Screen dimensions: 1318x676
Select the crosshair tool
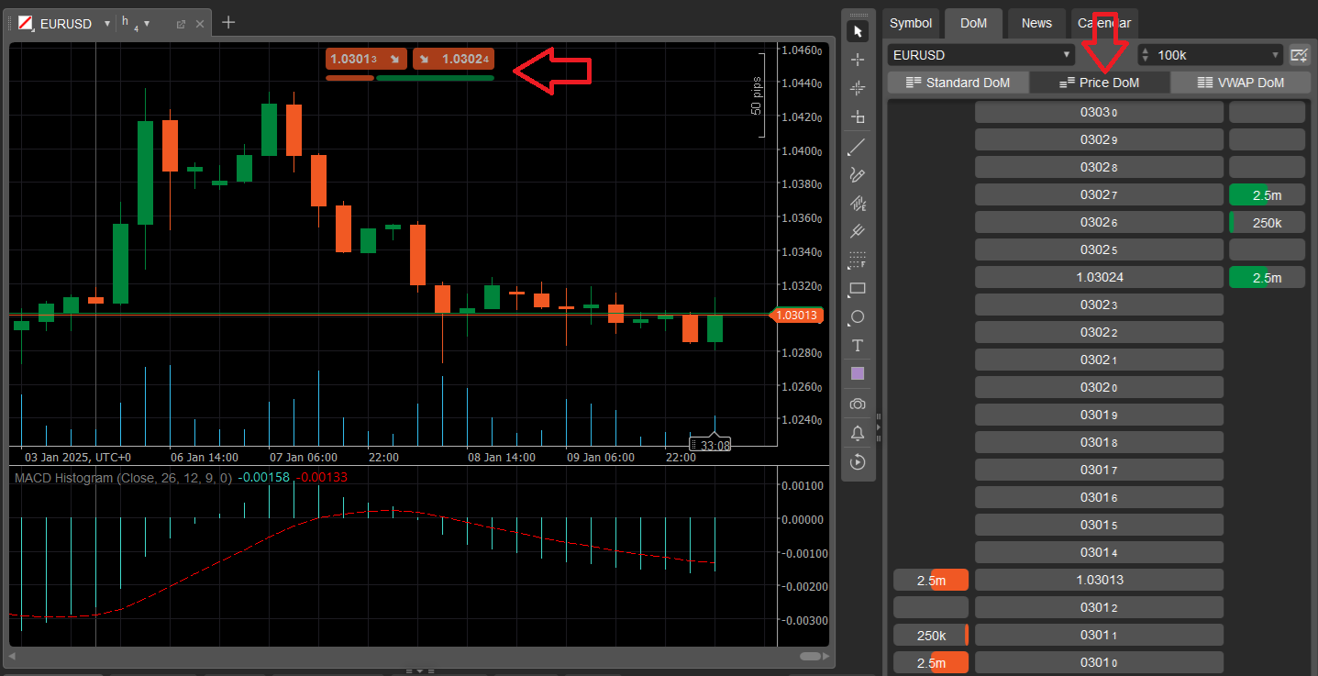[858, 59]
